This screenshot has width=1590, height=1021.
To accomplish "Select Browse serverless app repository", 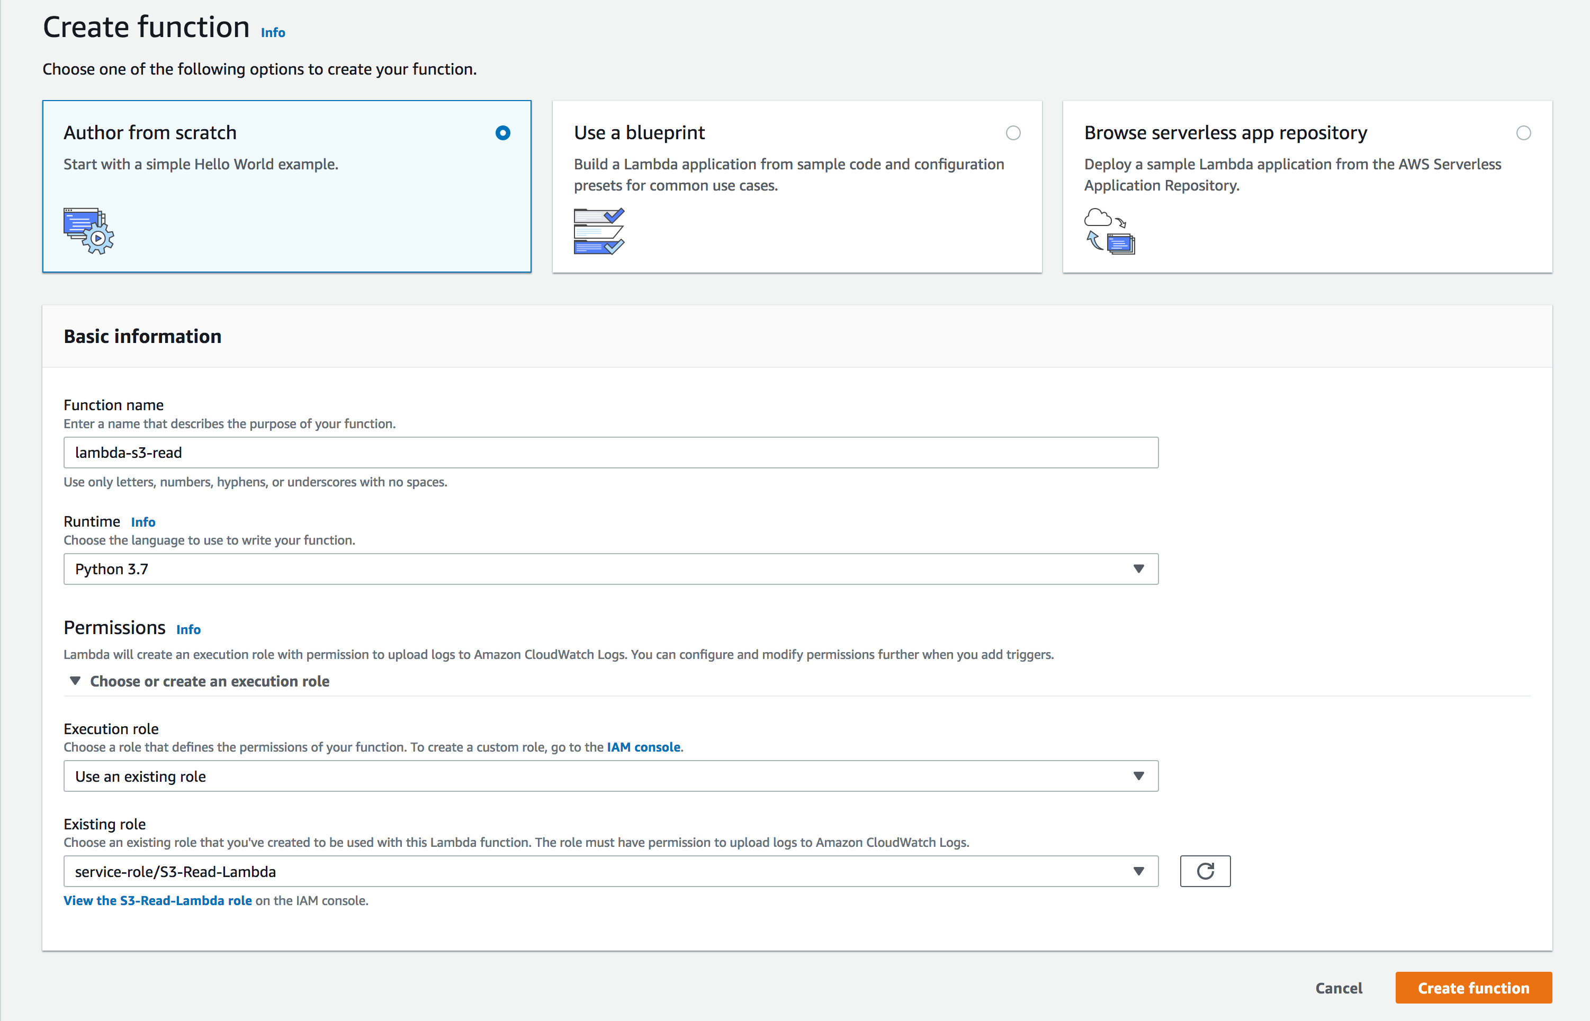I will point(1524,133).
